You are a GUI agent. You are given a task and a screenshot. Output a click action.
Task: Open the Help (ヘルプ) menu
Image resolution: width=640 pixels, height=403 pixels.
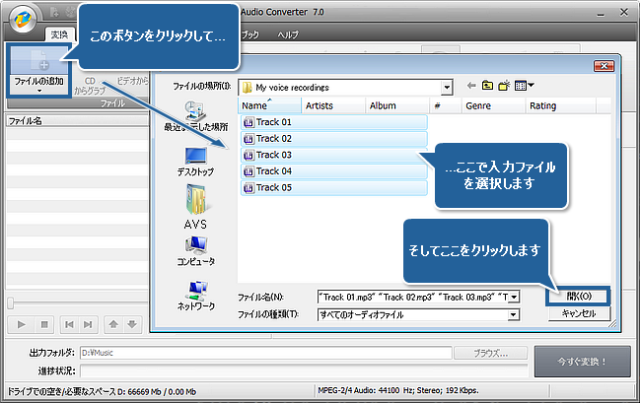[288, 34]
